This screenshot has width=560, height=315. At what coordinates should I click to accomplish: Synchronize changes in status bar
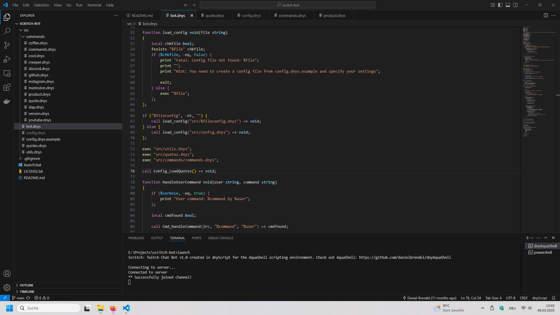tap(28, 298)
